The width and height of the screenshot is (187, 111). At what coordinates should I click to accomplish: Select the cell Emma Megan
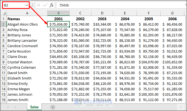tap(27, 89)
